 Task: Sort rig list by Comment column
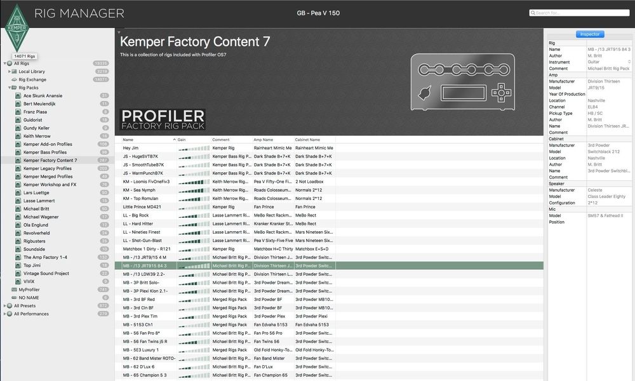click(232, 140)
